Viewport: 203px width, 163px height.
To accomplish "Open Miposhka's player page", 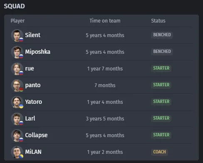I will [38, 52].
